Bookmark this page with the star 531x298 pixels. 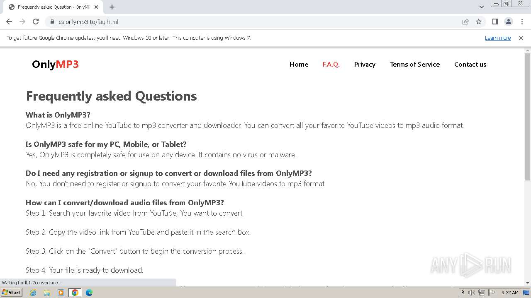[x=479, y=22]
